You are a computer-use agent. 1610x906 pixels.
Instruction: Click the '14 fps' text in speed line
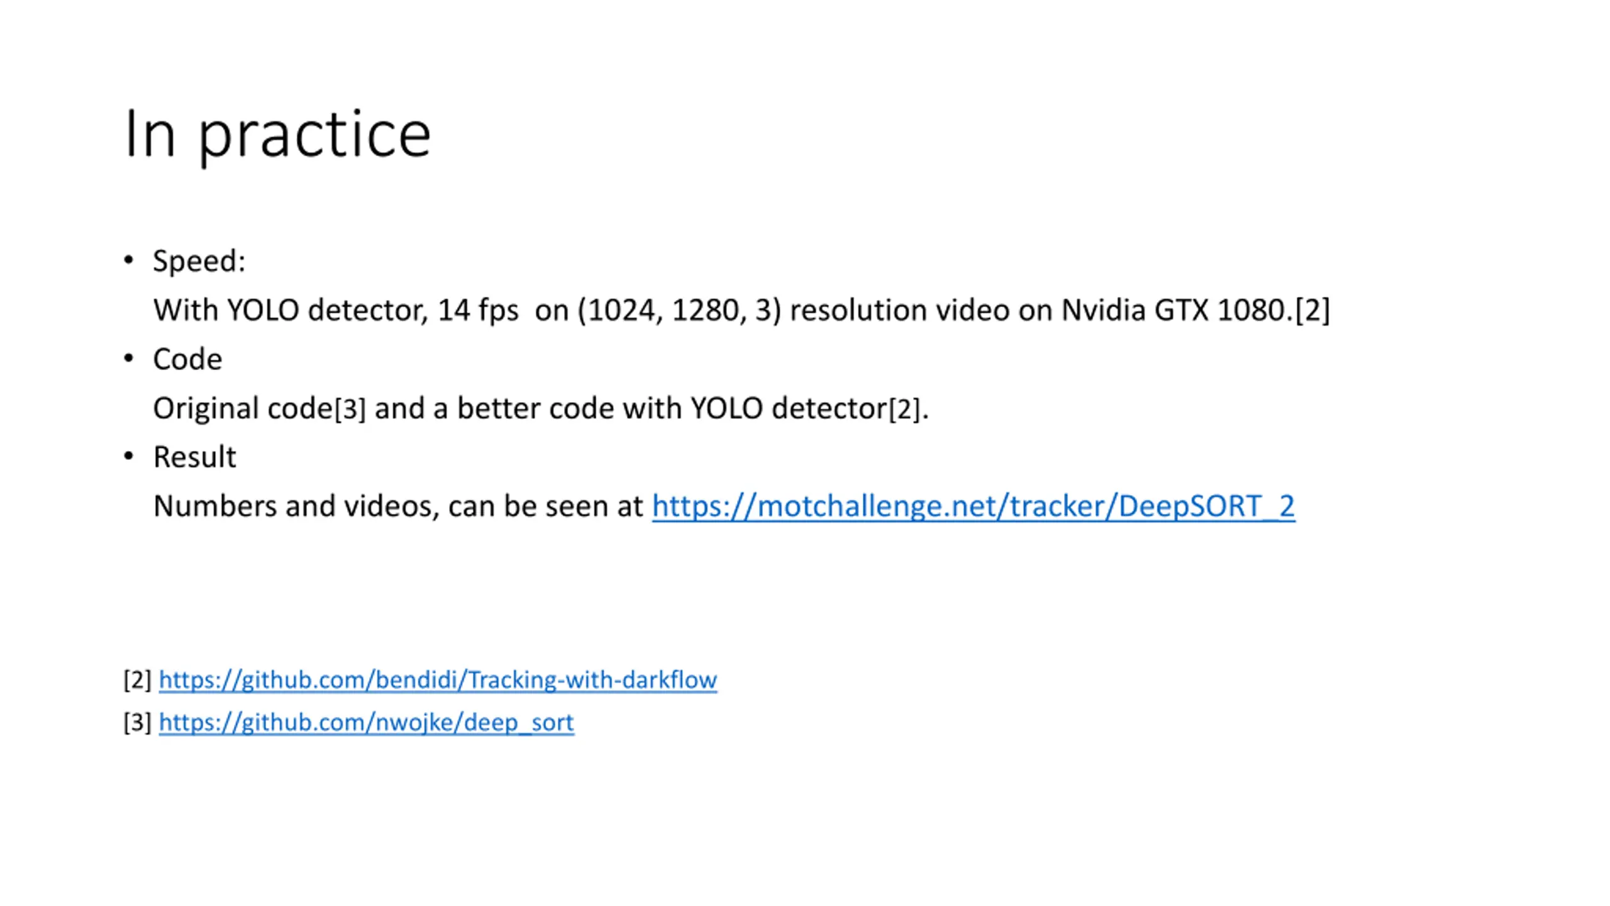pos(478,310)
